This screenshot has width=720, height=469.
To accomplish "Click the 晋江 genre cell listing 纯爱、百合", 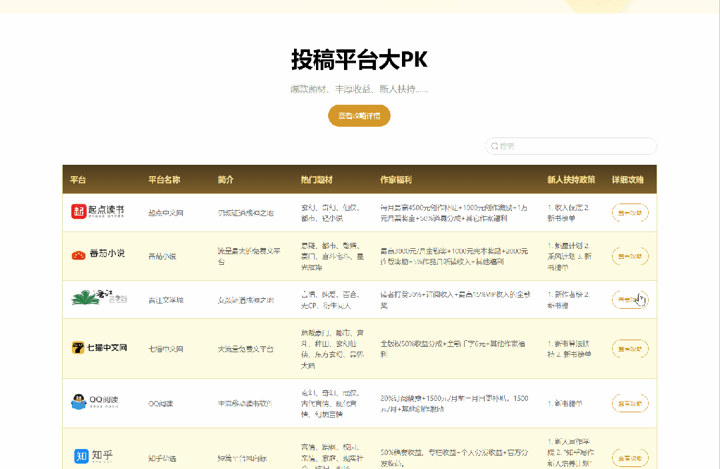I will click(x=330, y=300).
